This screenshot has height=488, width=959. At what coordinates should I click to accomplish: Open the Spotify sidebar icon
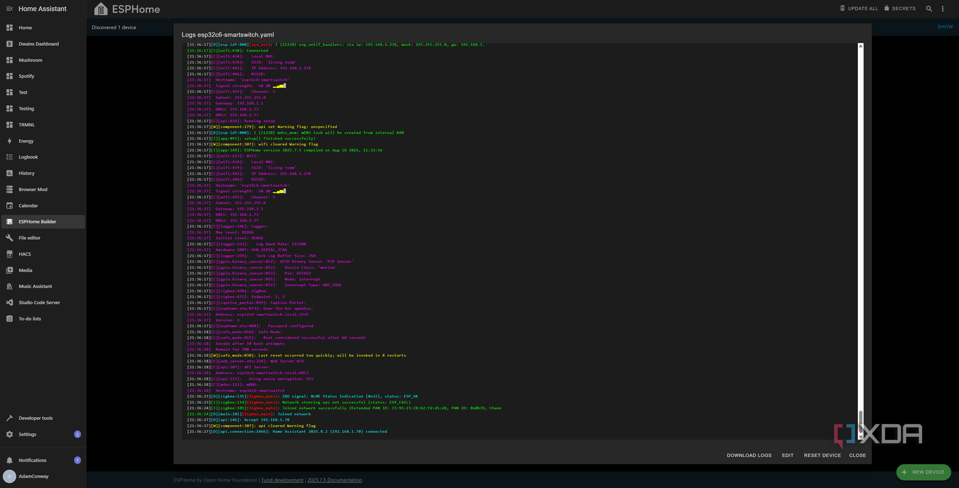[x=9, y=76]
